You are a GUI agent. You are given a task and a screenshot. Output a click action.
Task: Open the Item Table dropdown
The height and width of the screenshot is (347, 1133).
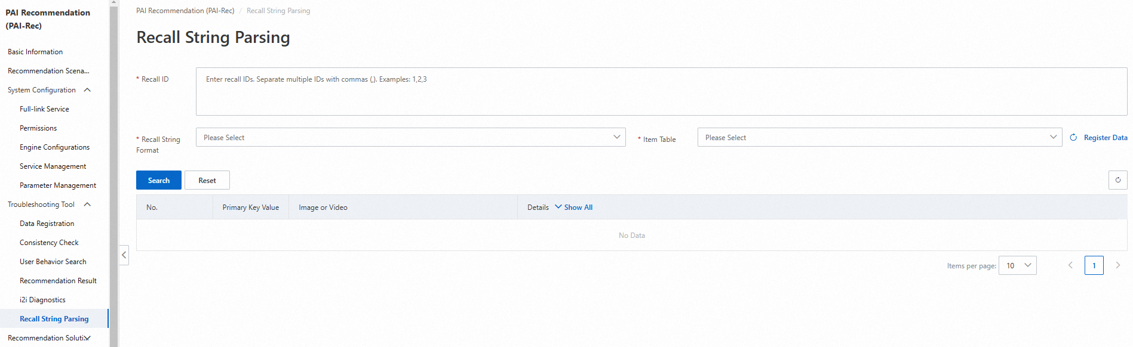(x=880, y=137)
